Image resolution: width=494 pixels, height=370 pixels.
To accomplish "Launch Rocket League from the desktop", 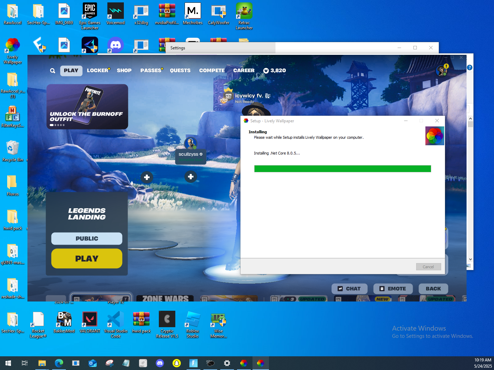I will tap(38, 324).
